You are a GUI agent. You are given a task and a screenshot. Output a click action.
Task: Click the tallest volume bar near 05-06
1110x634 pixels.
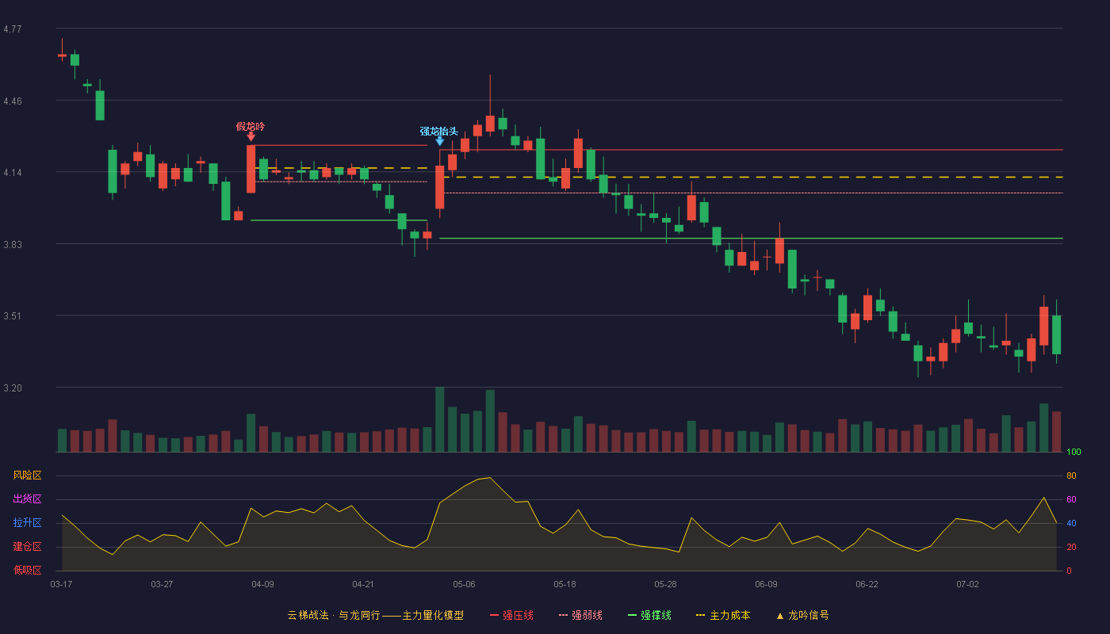(x=439, y=419)
